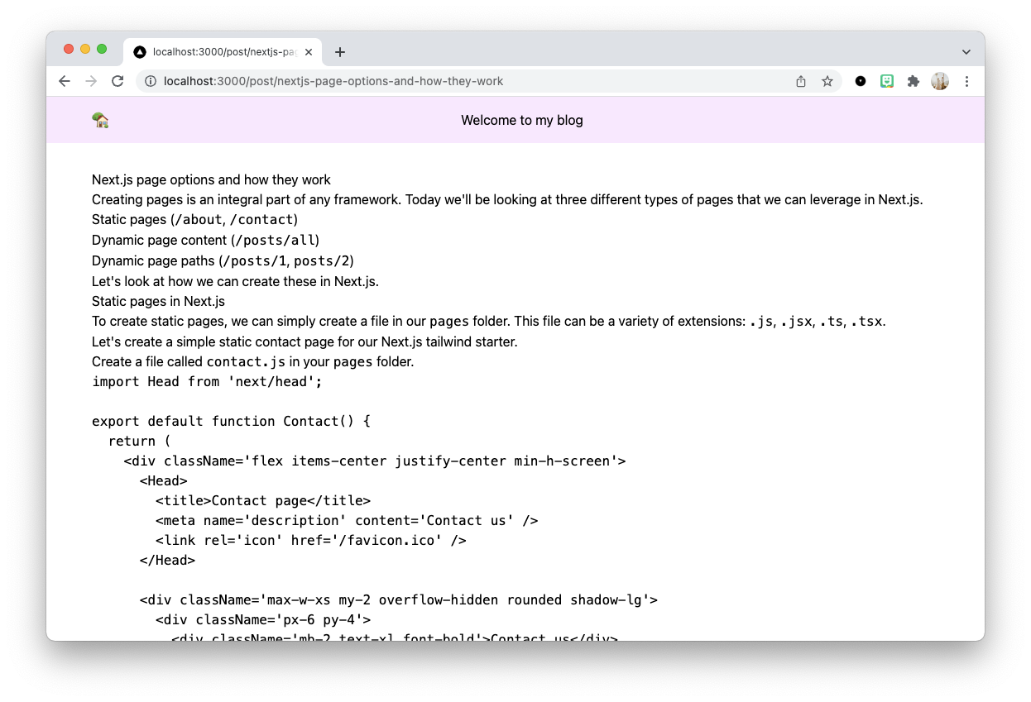Click the share page icon
1031x702 pixels.
(x=801, y=81)
